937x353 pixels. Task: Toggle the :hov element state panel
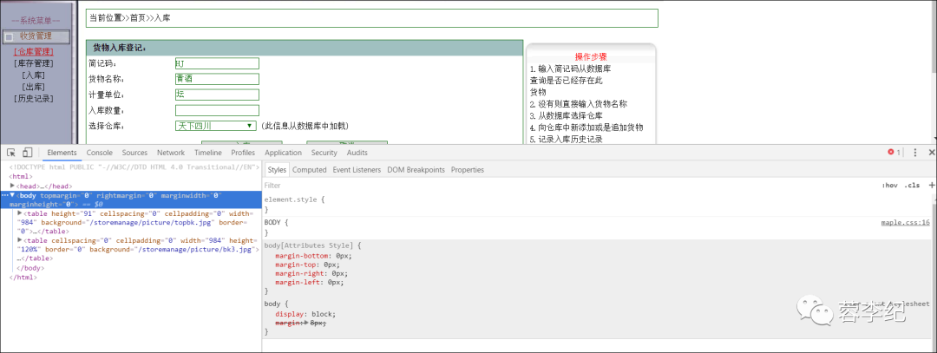[889, 186]
